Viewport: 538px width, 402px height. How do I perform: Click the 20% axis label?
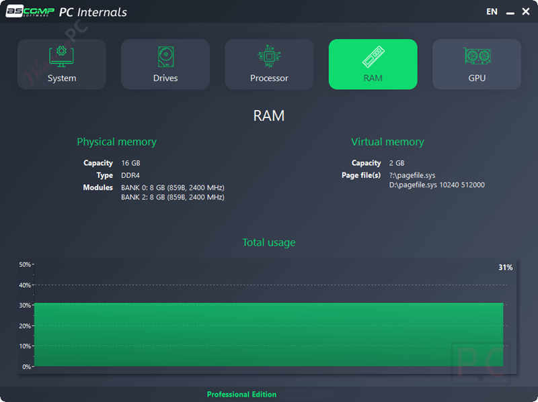click(x=25, y=325)
